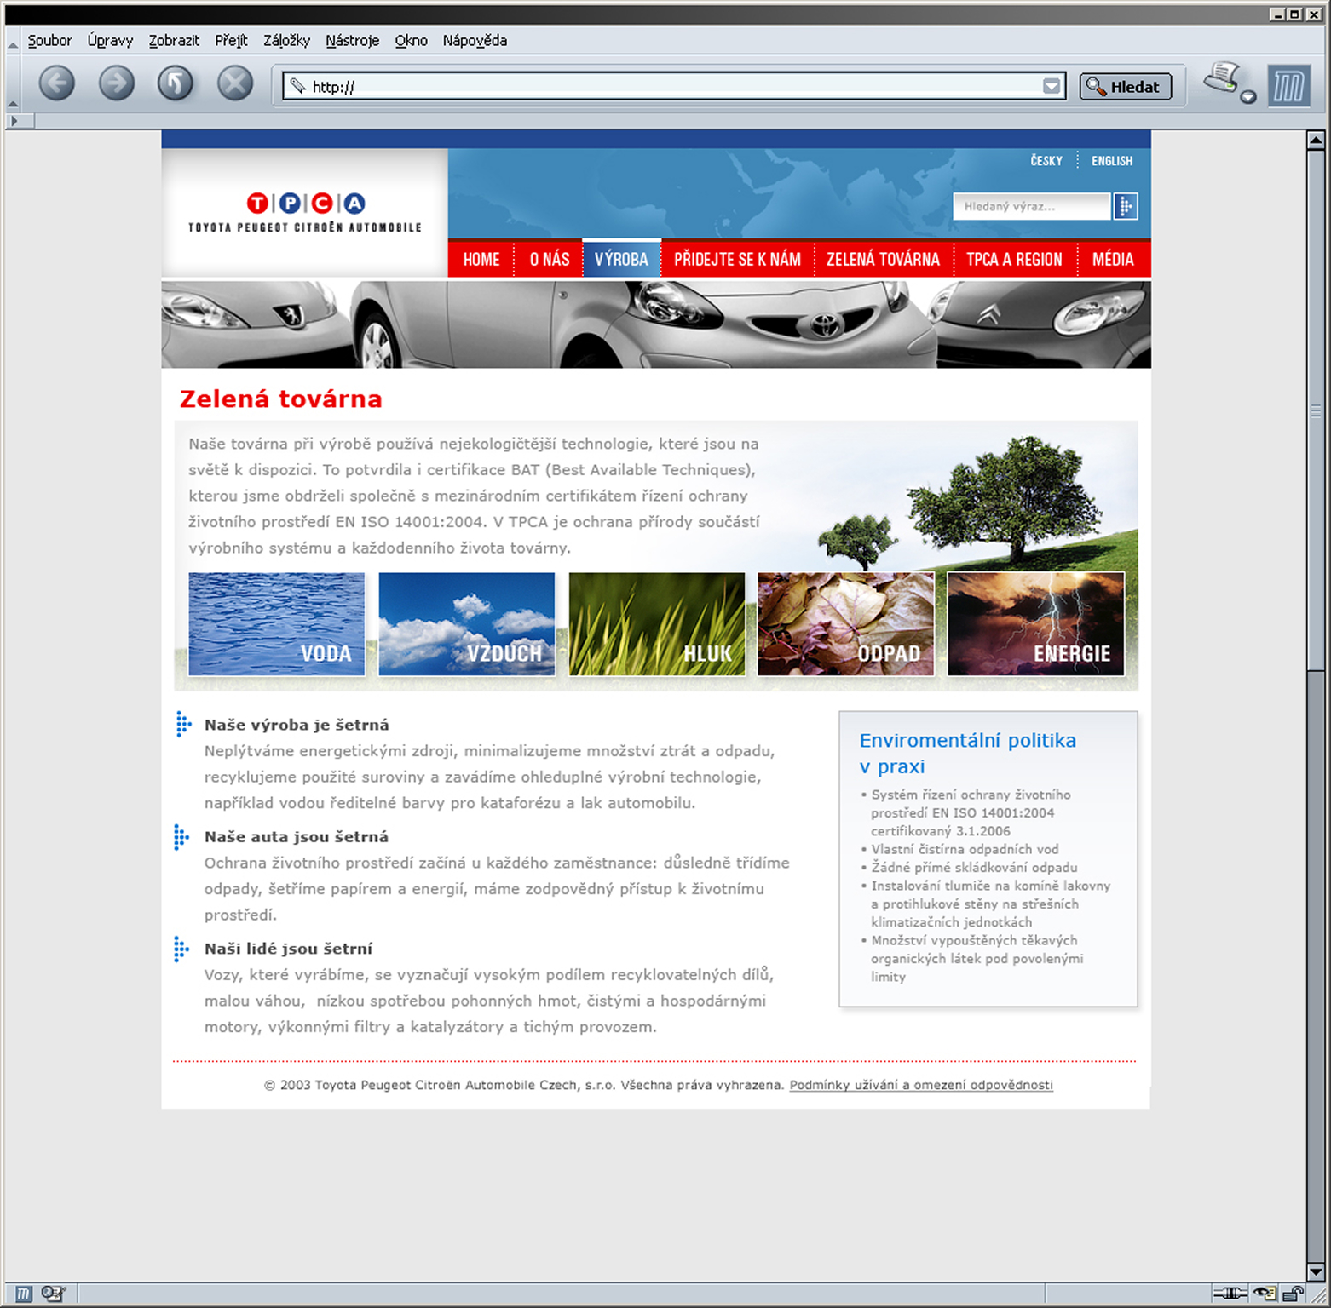Screen dimensions: 1331x1308
Task: Open the ODPAD leaves thumbnail
Action: click(x=846, y=624)
